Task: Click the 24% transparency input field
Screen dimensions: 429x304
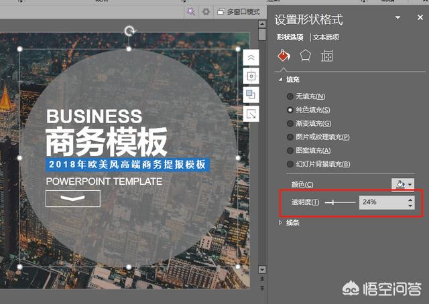Action: (x=383, y=203)
